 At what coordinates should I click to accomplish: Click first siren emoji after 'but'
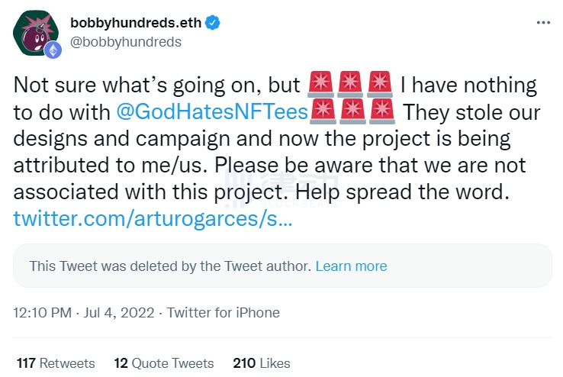(x=320, y=85)
